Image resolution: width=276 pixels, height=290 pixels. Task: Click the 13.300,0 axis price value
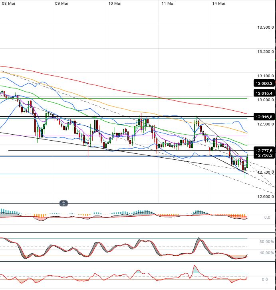266,27
